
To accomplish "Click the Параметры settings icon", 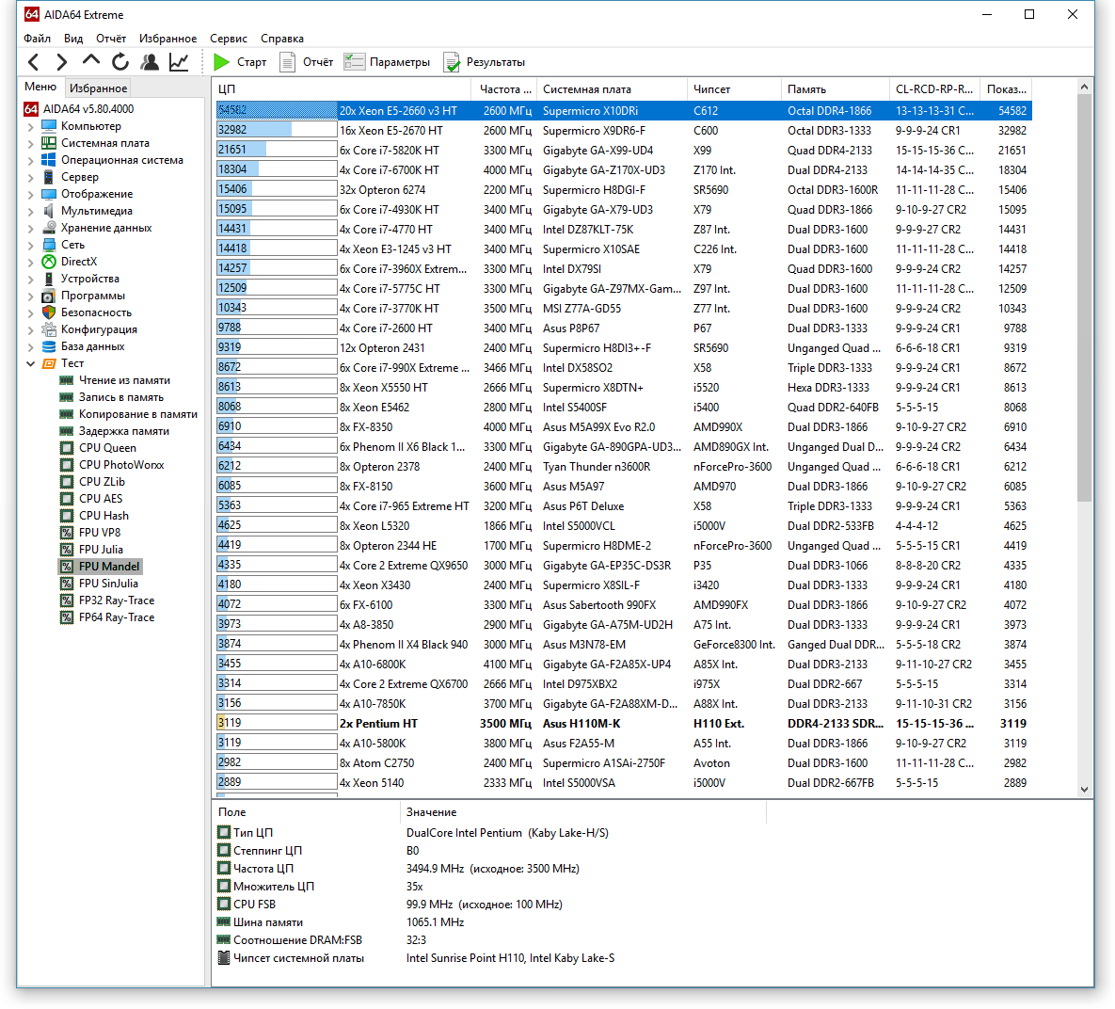I will tap(354, 63).
